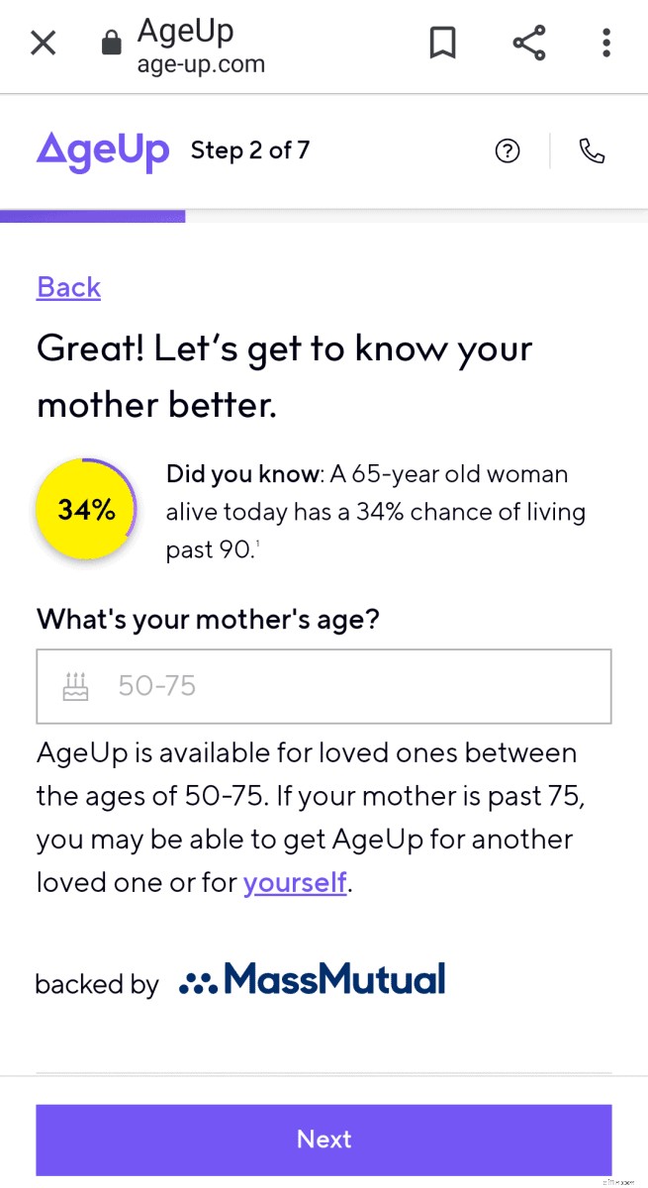This screenshot has height=1188, width=648.
Task: Click the age-up.com URL text
Action: [201, 64]
